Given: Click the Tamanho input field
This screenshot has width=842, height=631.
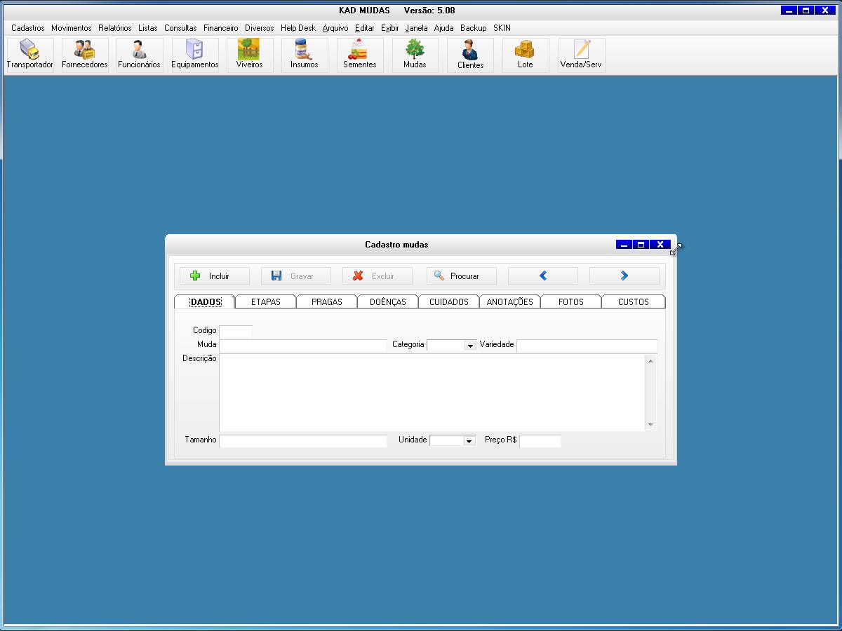Looking at the screenshot, I should pos(303,441).
